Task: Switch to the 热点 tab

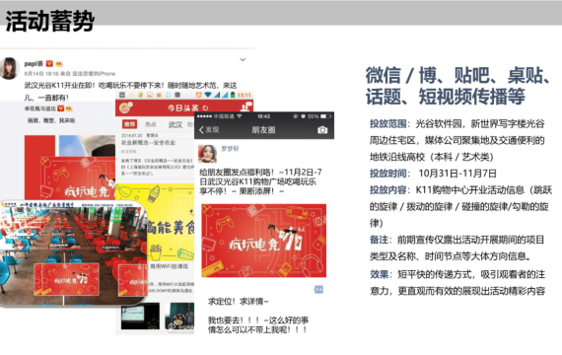Action: (x=151, y=124)
